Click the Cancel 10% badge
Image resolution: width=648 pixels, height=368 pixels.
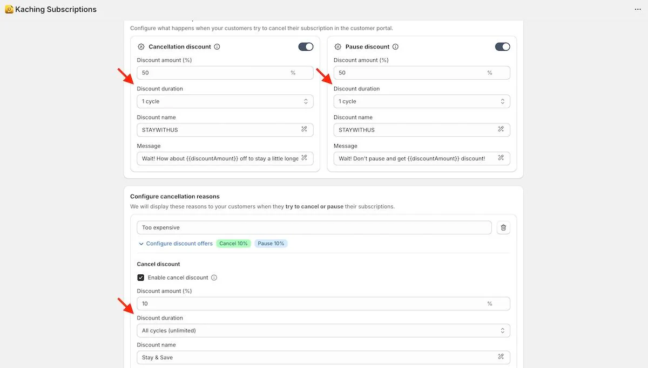(x=233, y=244)
